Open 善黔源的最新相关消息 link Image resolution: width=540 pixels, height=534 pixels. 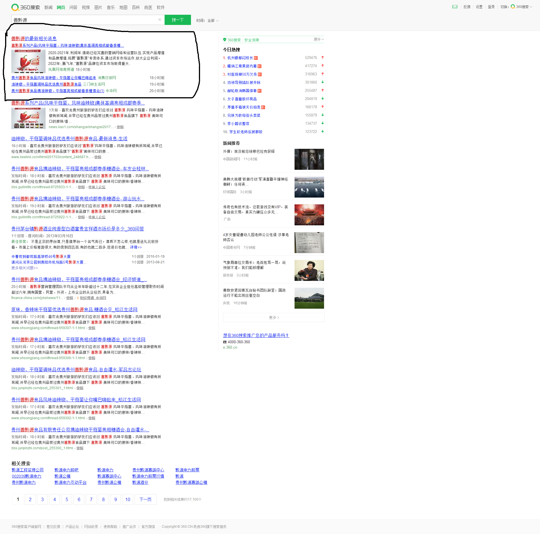(x=34, y=39)
